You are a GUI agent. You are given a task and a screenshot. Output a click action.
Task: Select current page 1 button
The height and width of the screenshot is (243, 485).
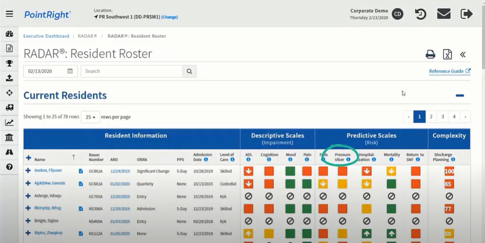[420, 117]
